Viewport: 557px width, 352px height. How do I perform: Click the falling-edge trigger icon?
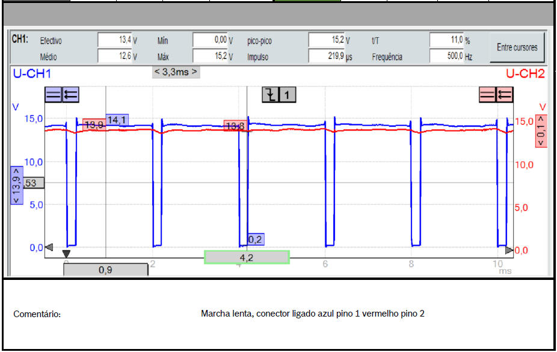[271, 94]
